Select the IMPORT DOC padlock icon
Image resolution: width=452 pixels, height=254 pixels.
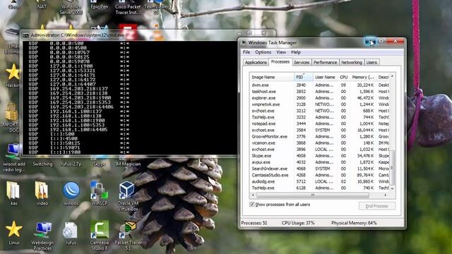[11, 111]
